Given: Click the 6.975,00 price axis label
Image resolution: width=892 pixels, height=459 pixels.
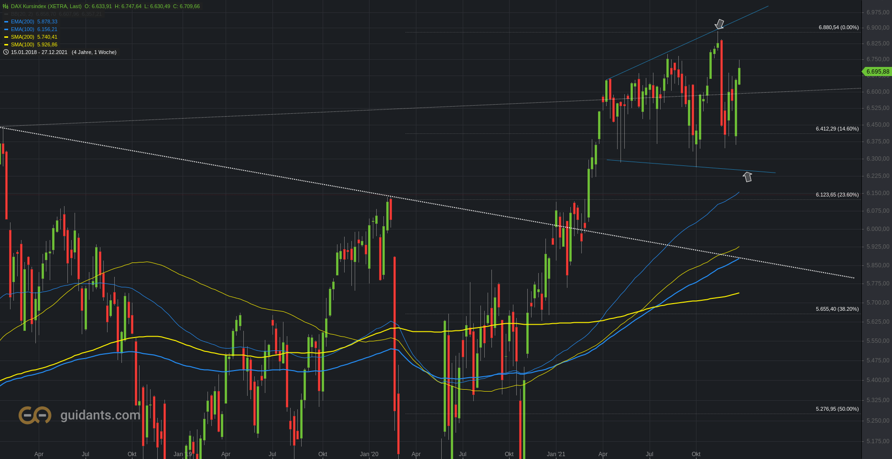Looking at the screenshot, I should click(x=878, y=12).
